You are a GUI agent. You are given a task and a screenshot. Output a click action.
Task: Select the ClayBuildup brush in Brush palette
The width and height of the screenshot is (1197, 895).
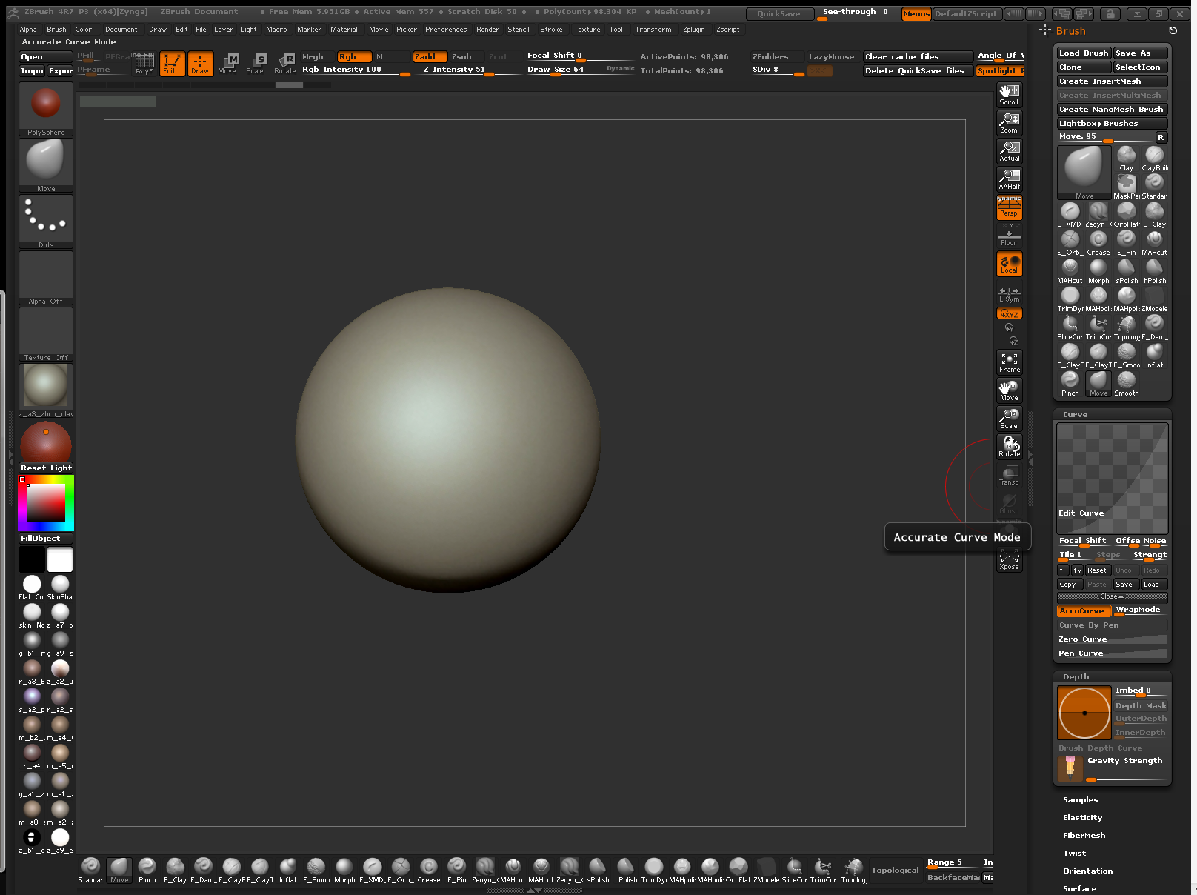(x=1155, y=159)
